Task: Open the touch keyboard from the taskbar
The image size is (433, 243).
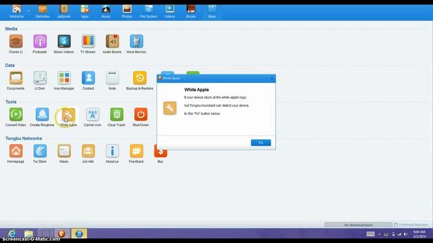Action: coord(371,234)
